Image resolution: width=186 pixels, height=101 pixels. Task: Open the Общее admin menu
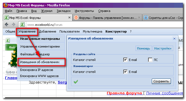coord(10,31)
